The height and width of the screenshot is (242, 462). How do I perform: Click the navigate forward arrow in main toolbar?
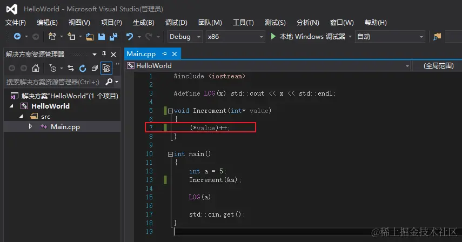click(x=36, y=37)
